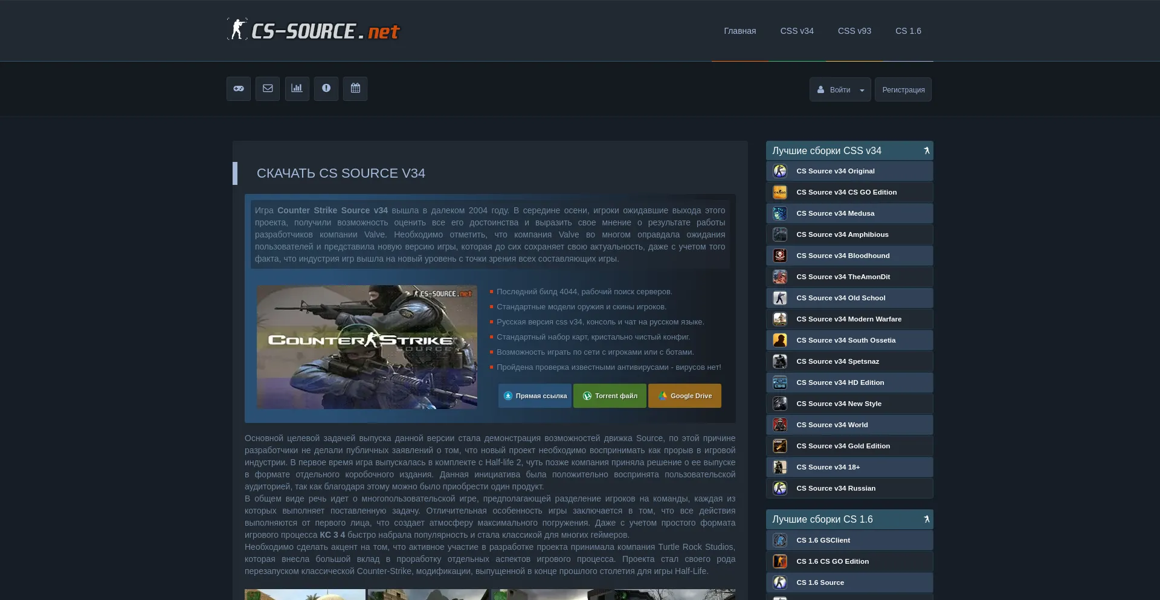Screen dimensions: 1160x600
Task: Click the icon beside CS Source v34 CS GO Edition
Action: click(x=780, y=192)
